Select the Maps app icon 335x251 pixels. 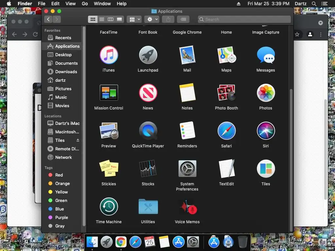click(226, 55)
